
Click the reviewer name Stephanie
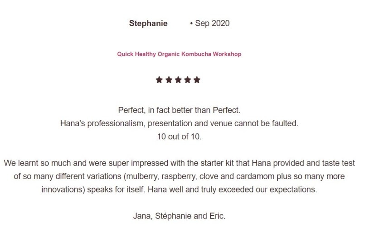[x=148, y=24]
